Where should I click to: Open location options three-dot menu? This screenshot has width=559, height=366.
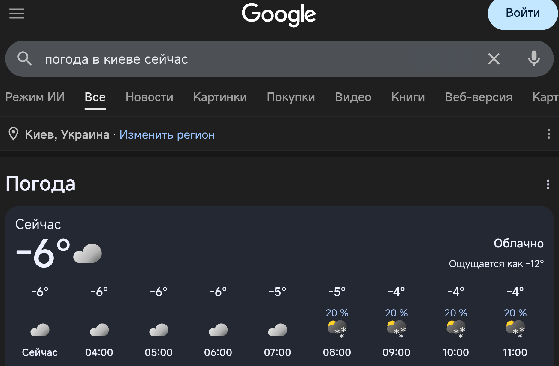(x=549, y=134)
